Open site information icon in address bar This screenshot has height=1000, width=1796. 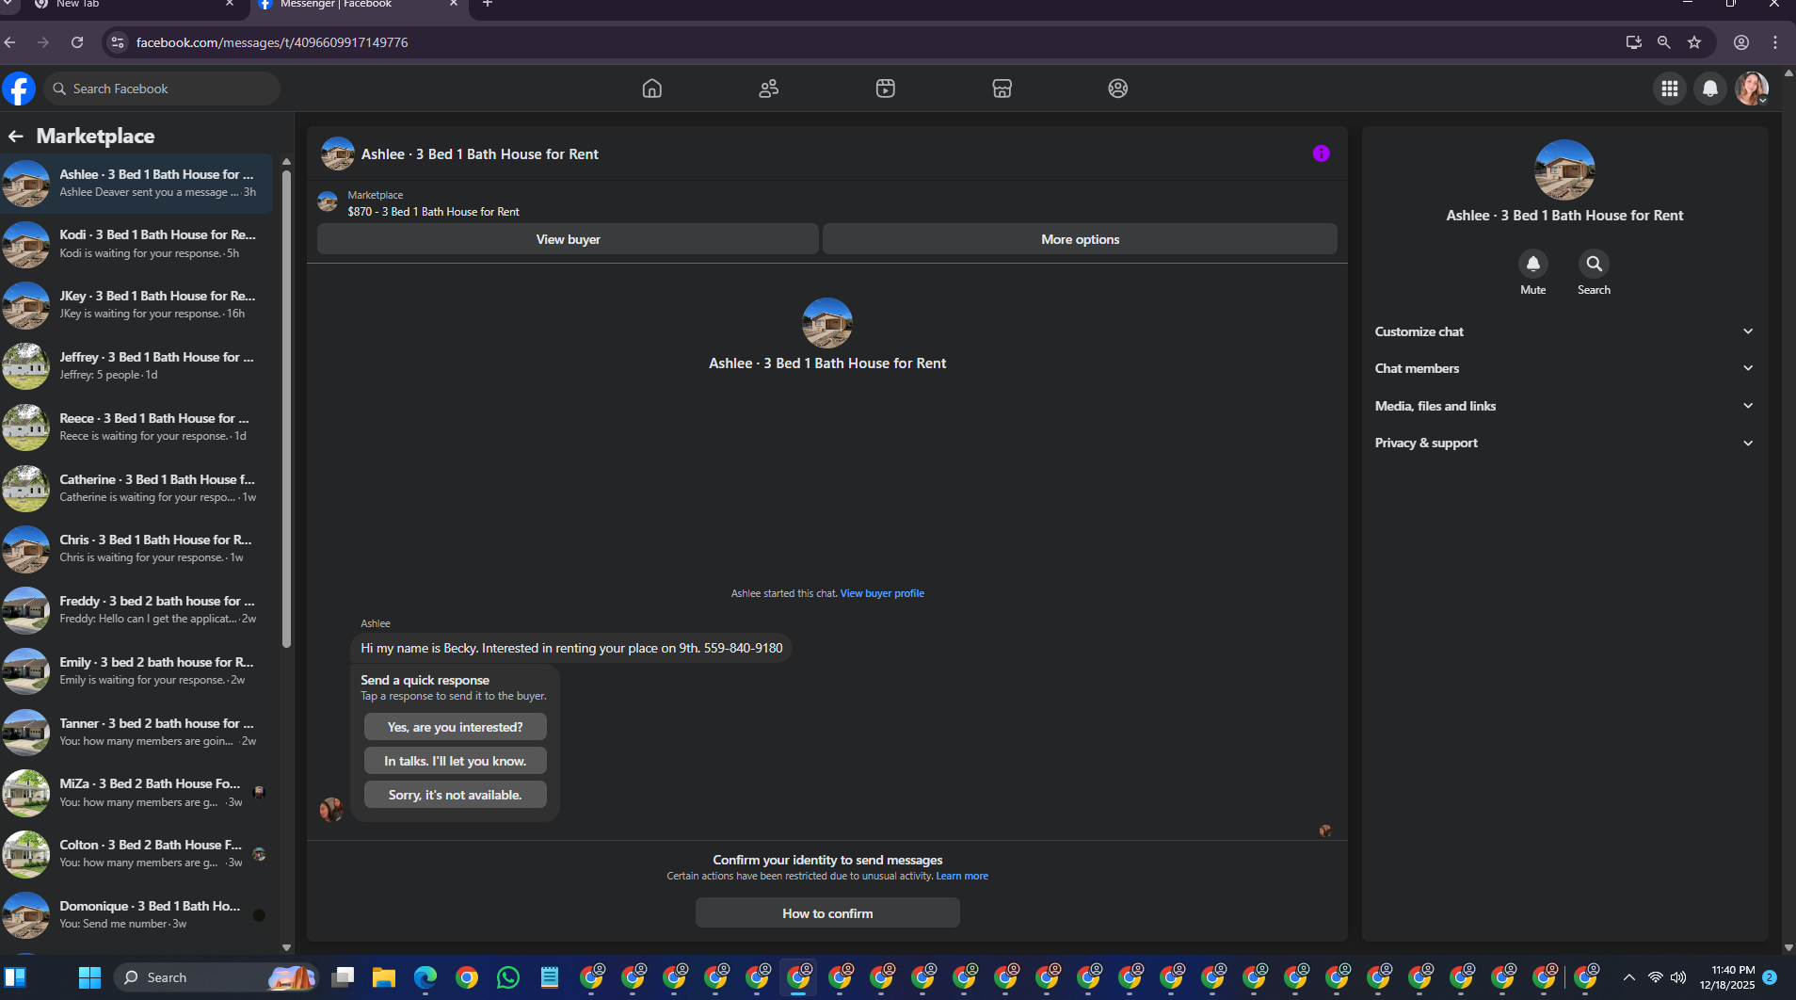coord(118,42)
